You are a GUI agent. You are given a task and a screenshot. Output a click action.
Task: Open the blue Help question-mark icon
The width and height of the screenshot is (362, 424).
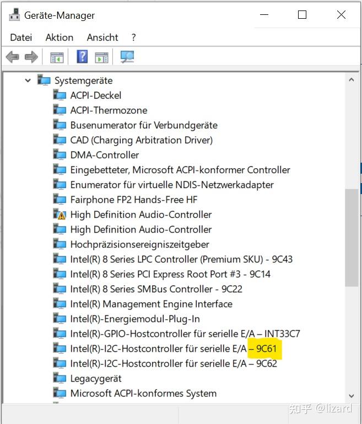pyautogui.click(x=82, y=57)
